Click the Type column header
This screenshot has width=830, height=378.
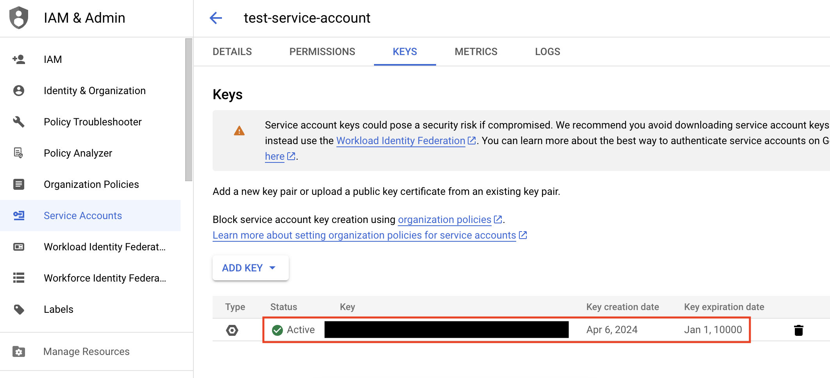235,307
